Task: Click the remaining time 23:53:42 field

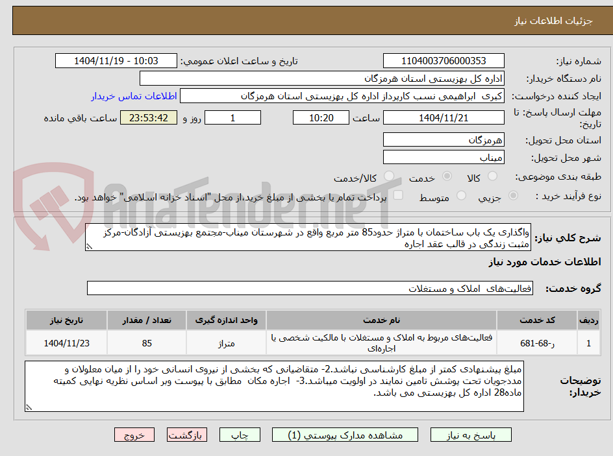Action: tap(149, 117)
